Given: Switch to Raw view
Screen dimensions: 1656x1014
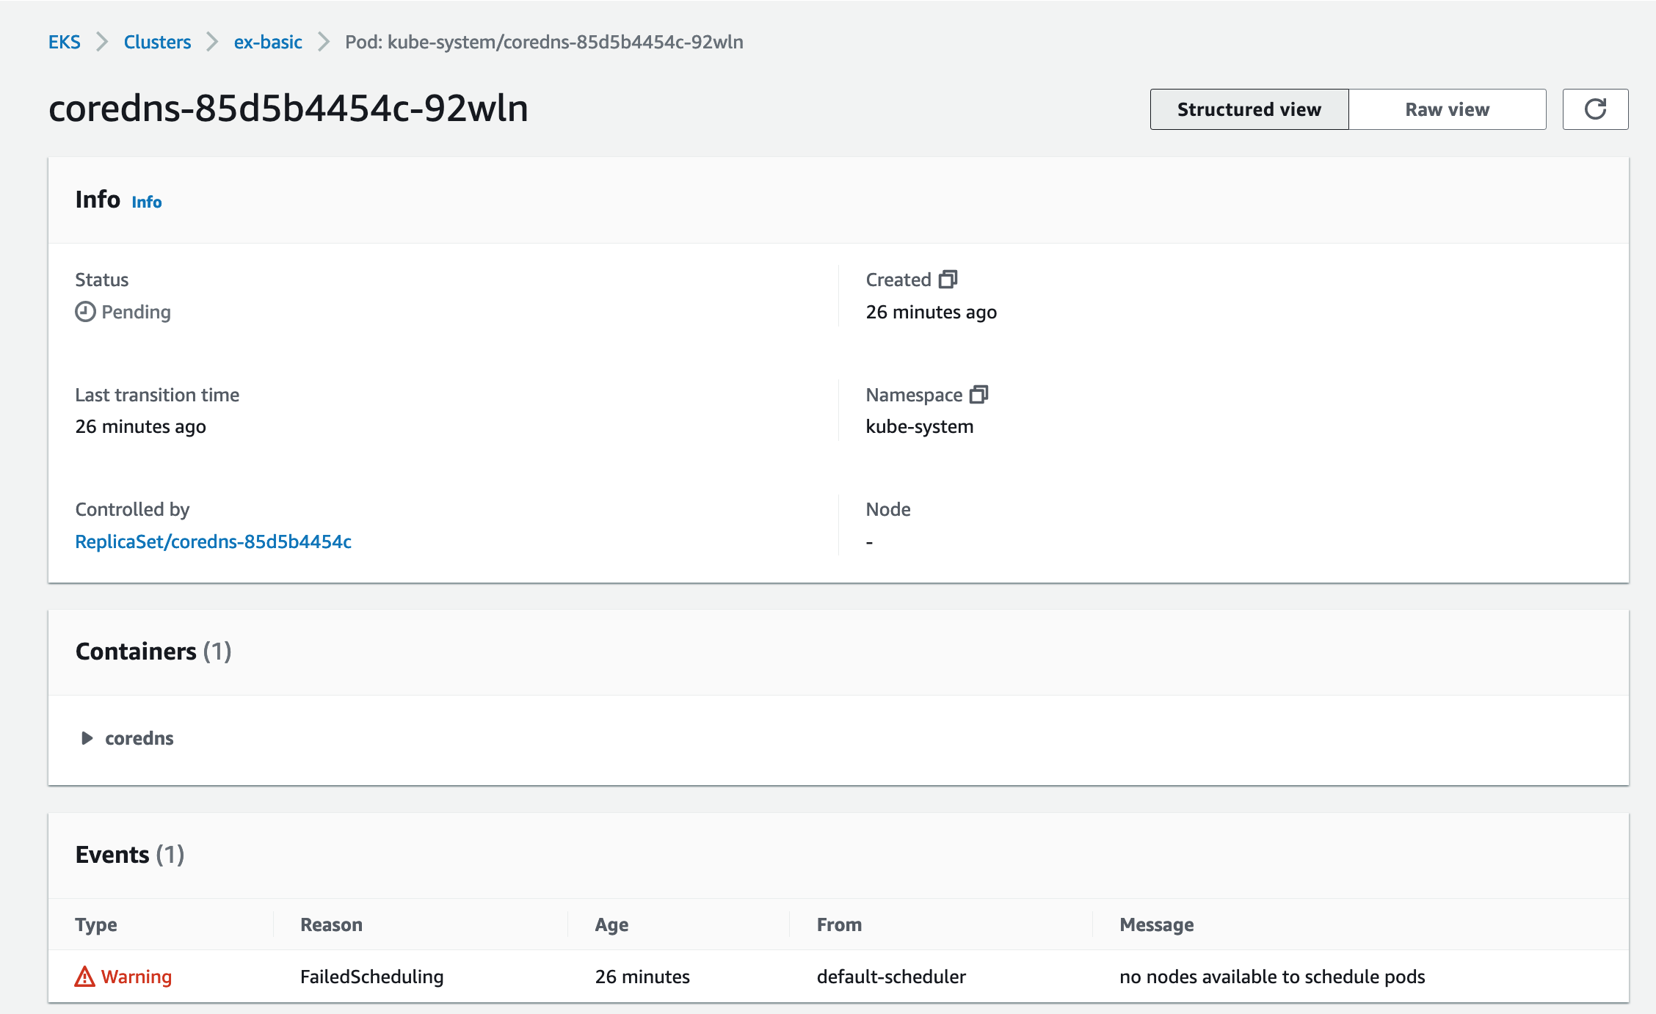Looking at the screenshot, I should coord(1447,109).
